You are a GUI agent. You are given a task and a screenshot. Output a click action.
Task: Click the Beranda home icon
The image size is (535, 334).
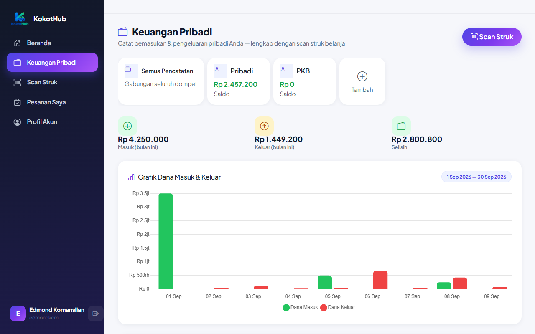(17, 43)
